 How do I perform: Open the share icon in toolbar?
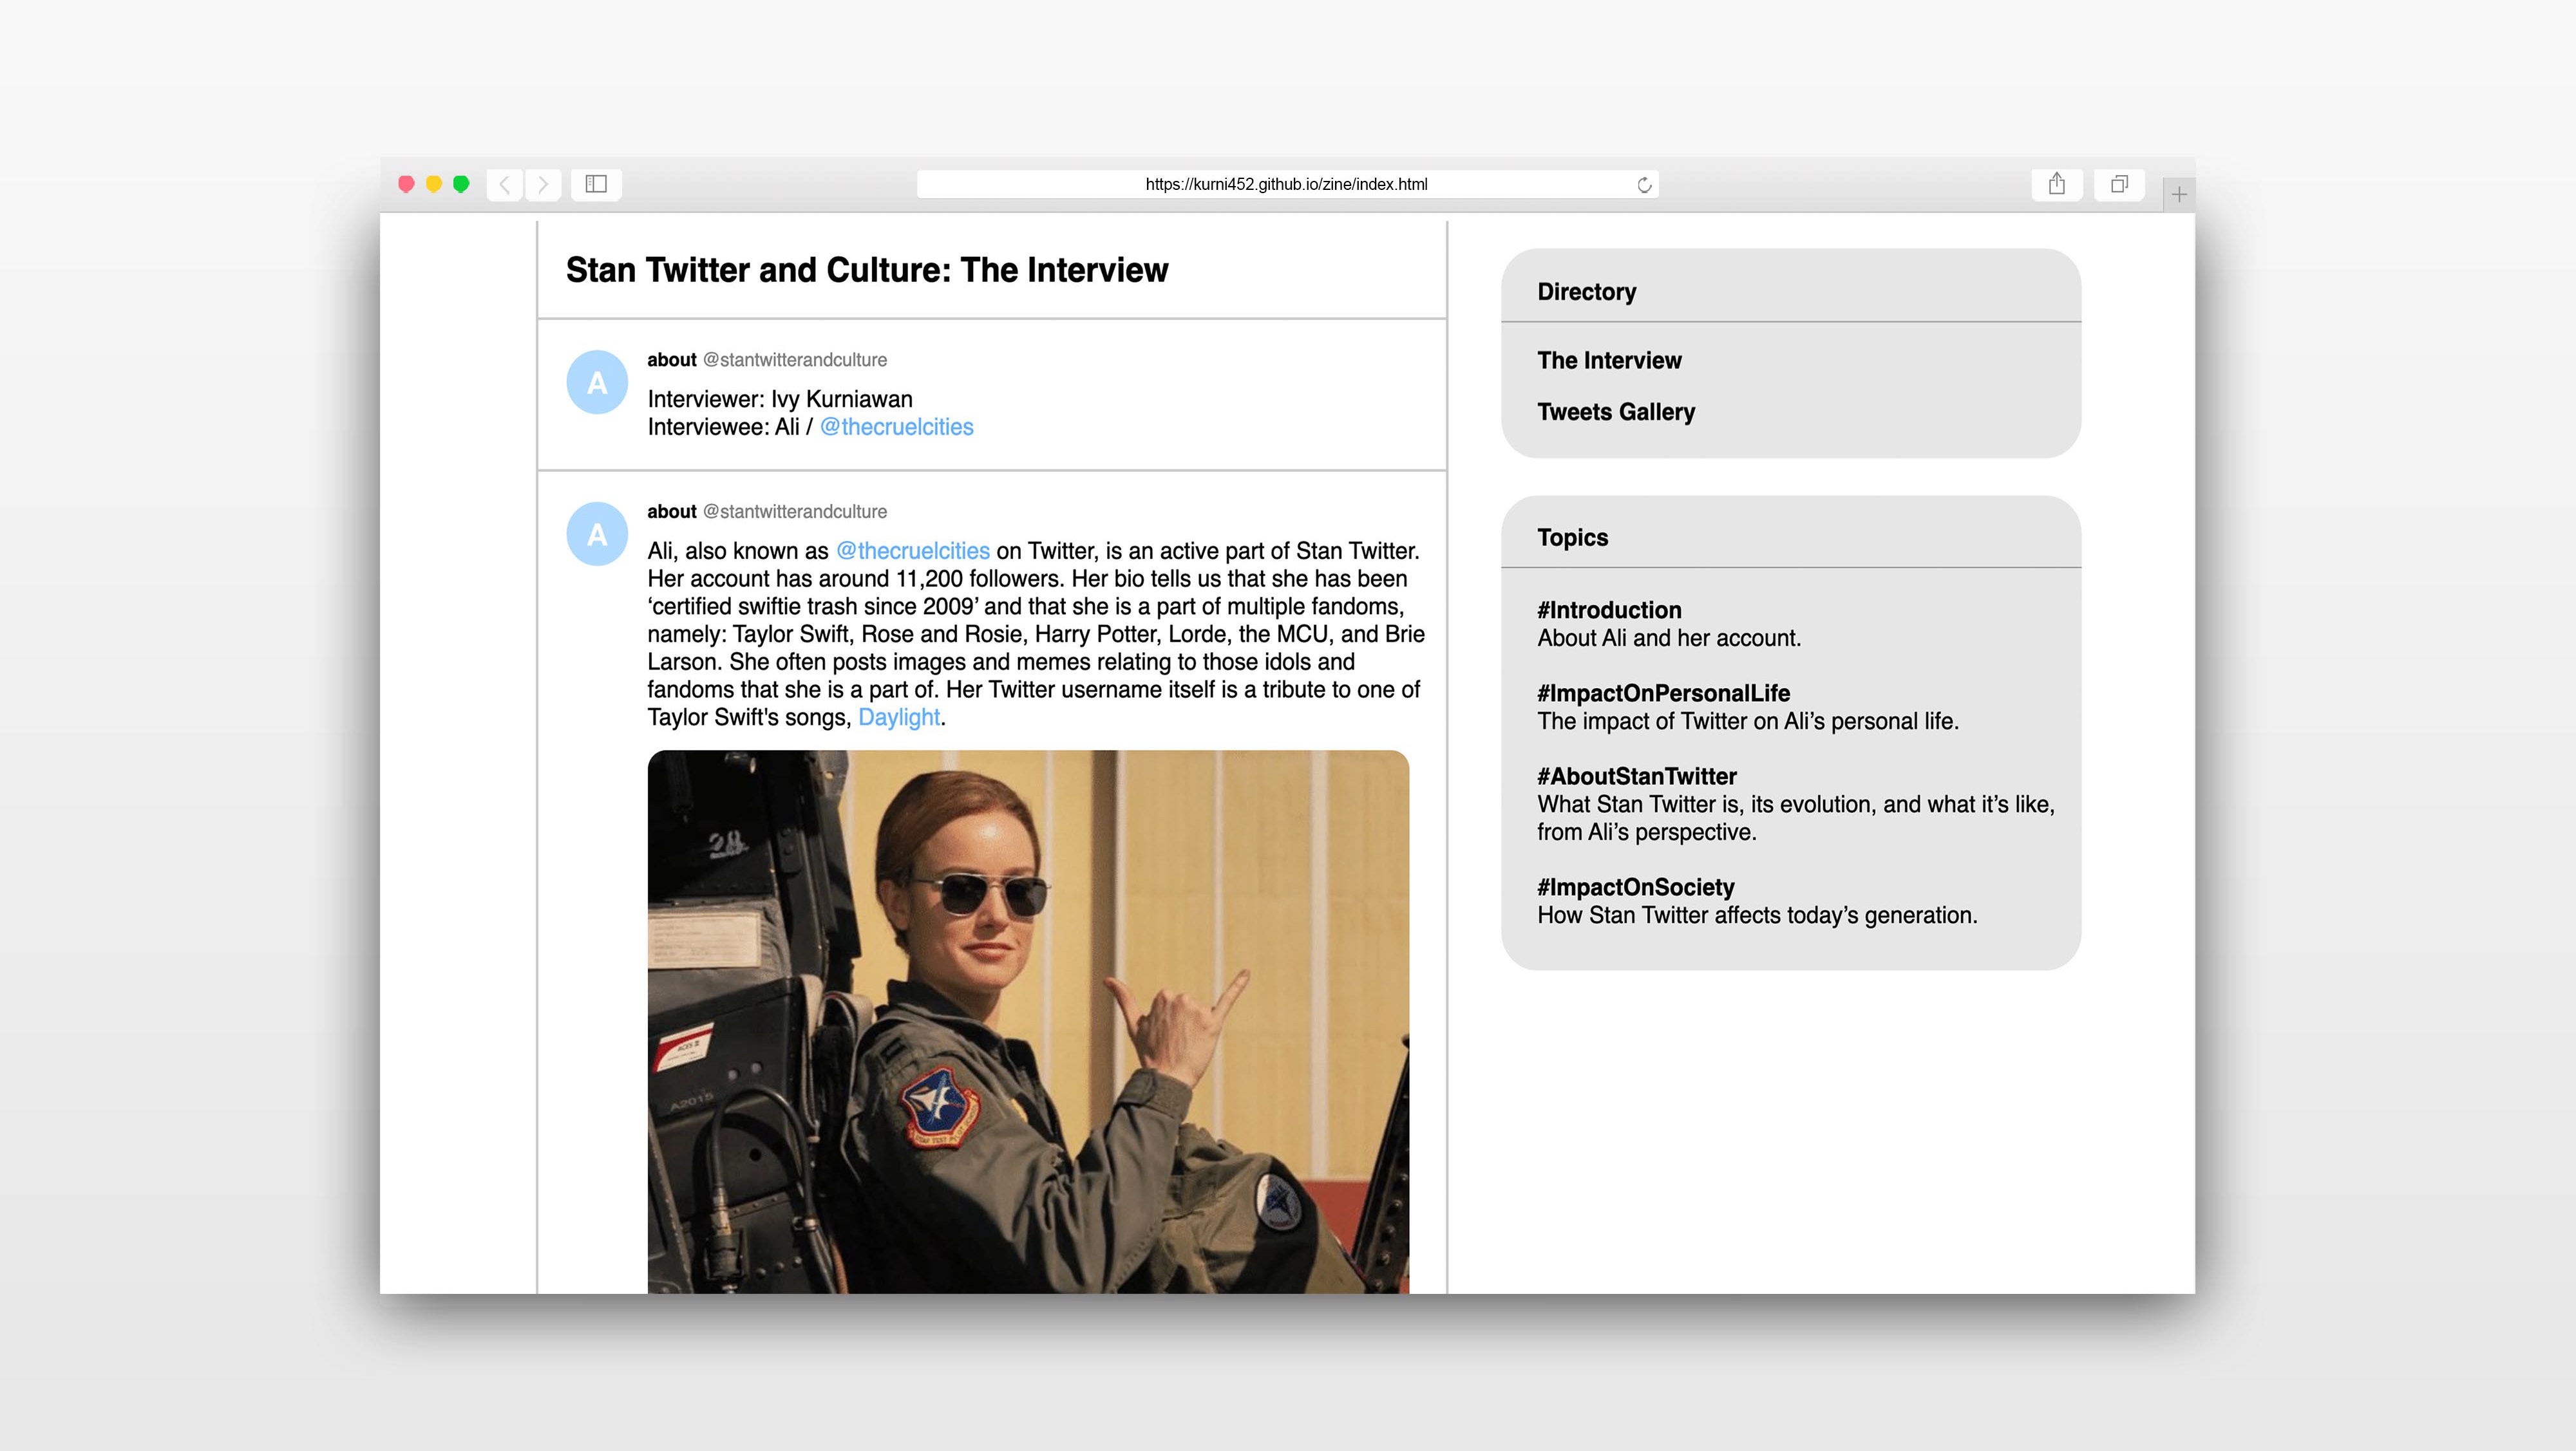[2056, 184]
